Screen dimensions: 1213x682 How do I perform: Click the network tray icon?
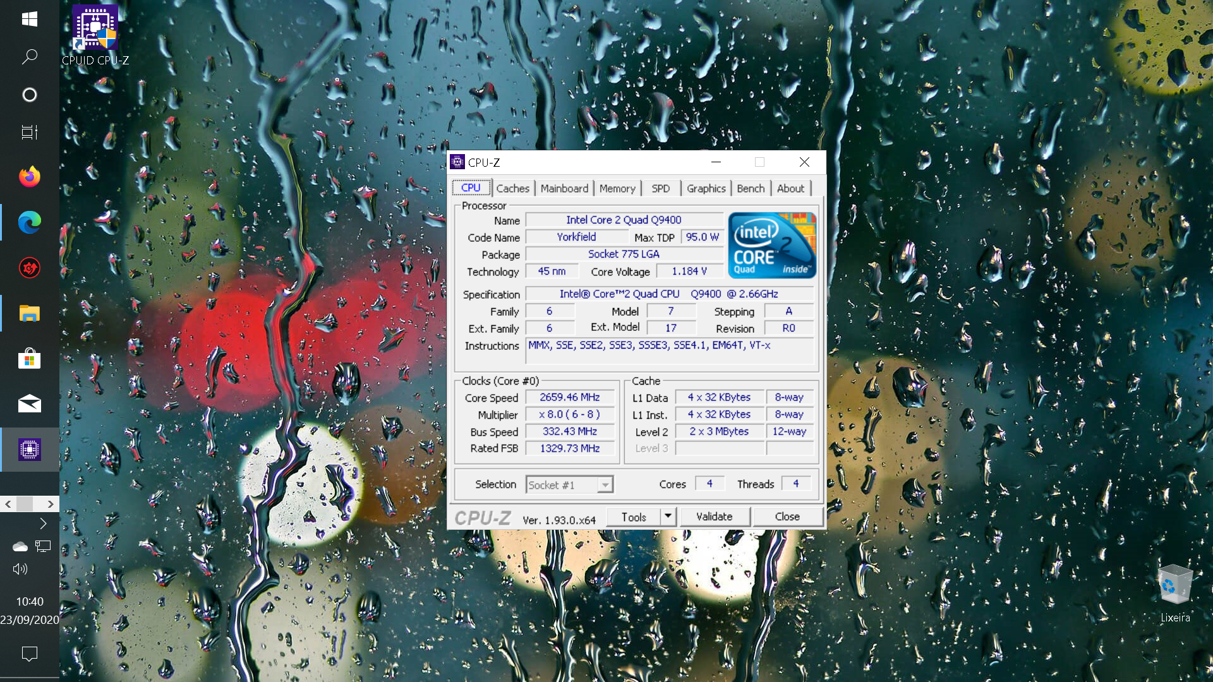43,546
